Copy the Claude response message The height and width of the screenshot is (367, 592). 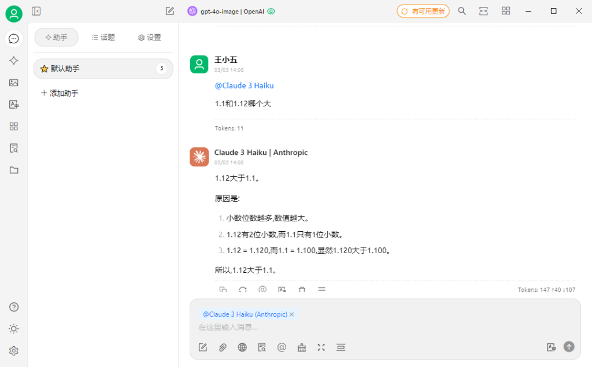click(x=223, y=290)
